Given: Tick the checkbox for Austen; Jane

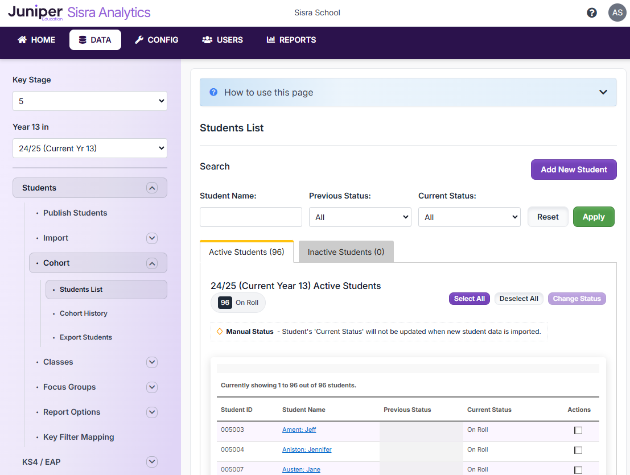Looking at the screenshot, I should (x=578, y=469).
